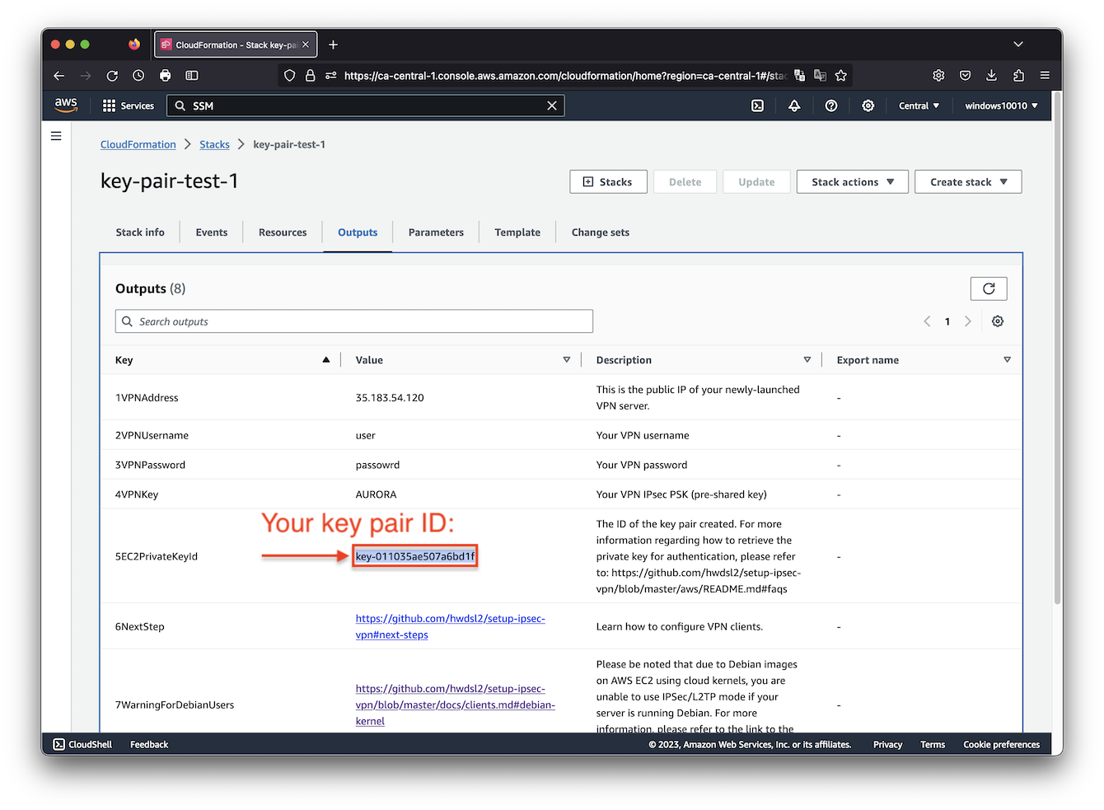Click the AURORA VPN key value
The image size is (1104, 810).
click(x=376, y=494)
